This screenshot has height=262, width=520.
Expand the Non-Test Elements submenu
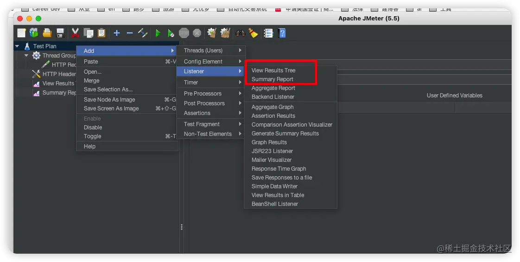[x=211, y=134]
